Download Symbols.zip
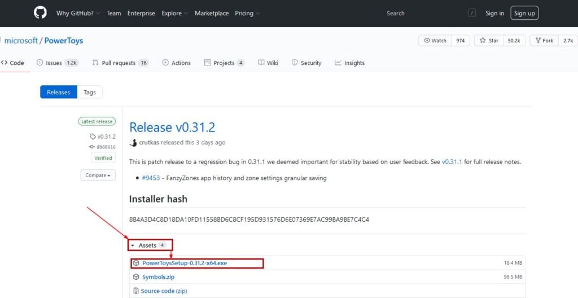 click(x=159, y=277)
